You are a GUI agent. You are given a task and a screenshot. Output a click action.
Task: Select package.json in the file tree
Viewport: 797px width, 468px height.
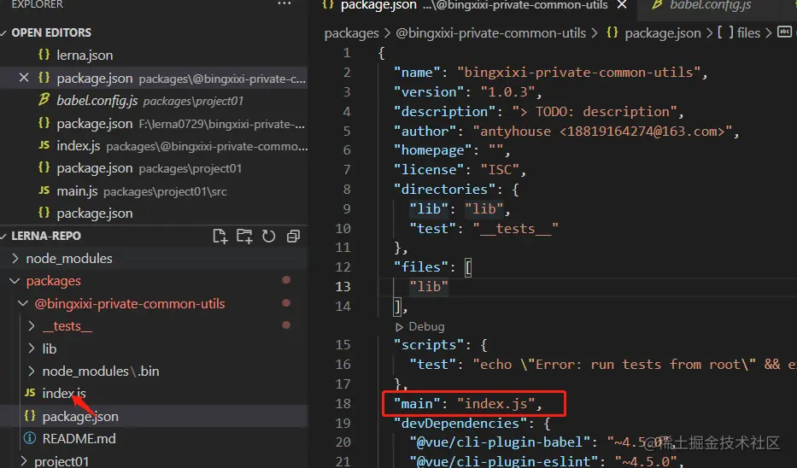tap(154, 416)
